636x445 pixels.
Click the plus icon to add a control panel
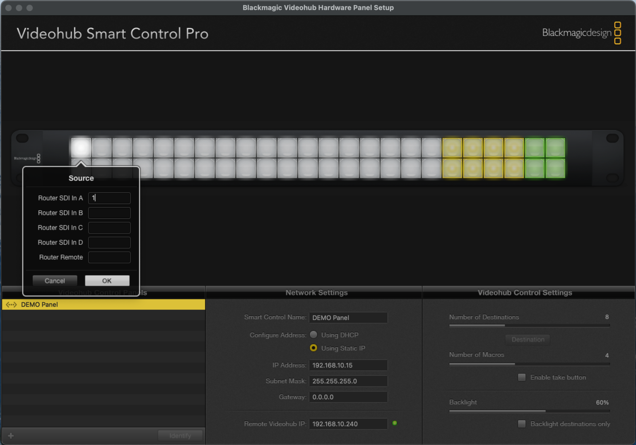[11, 435]
